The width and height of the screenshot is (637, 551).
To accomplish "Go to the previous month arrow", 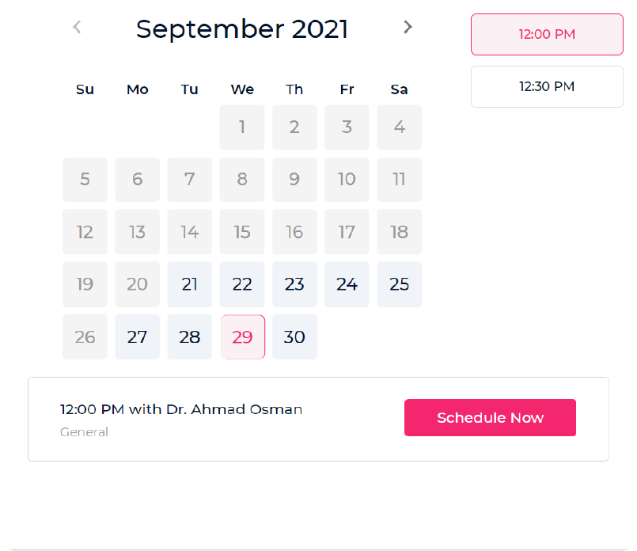I will [77, 27].
